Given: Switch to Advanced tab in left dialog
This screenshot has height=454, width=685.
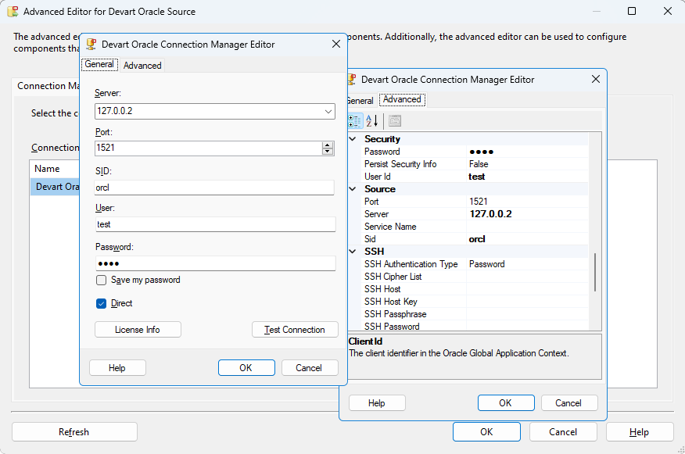Looking at the screenshot, I should 142,66.
